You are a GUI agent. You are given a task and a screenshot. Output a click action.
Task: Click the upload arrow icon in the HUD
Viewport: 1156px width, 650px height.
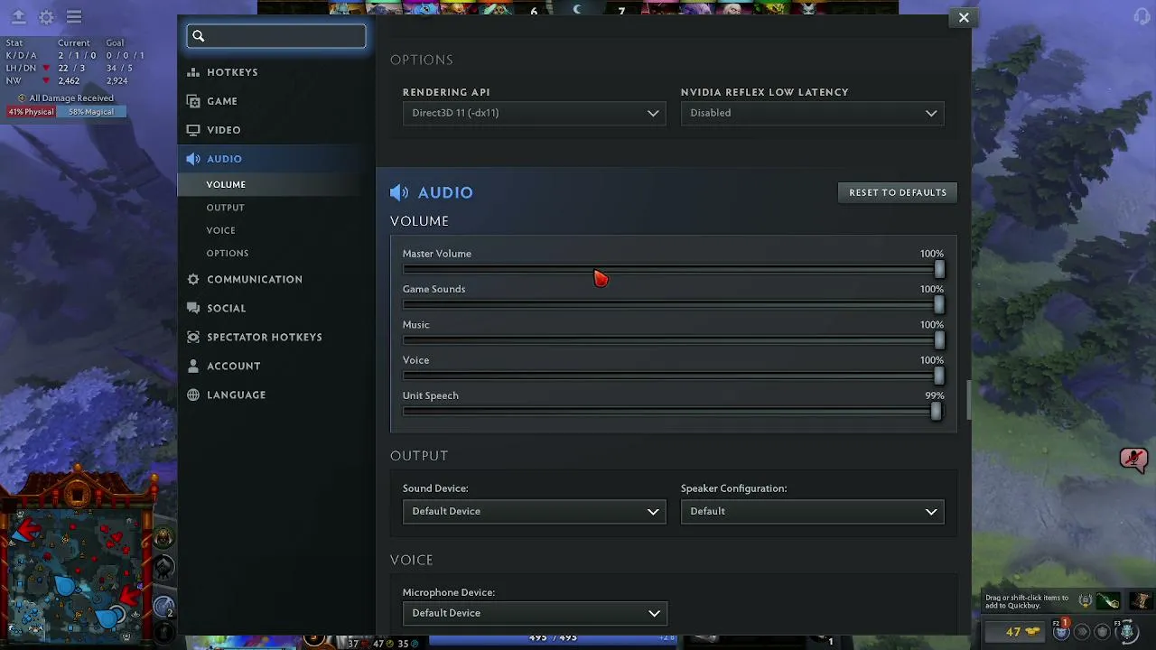point(18,17)
